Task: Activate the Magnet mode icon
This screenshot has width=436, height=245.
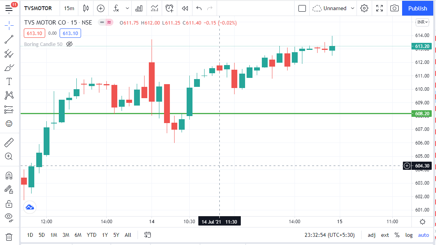Action: pos(9,176)
